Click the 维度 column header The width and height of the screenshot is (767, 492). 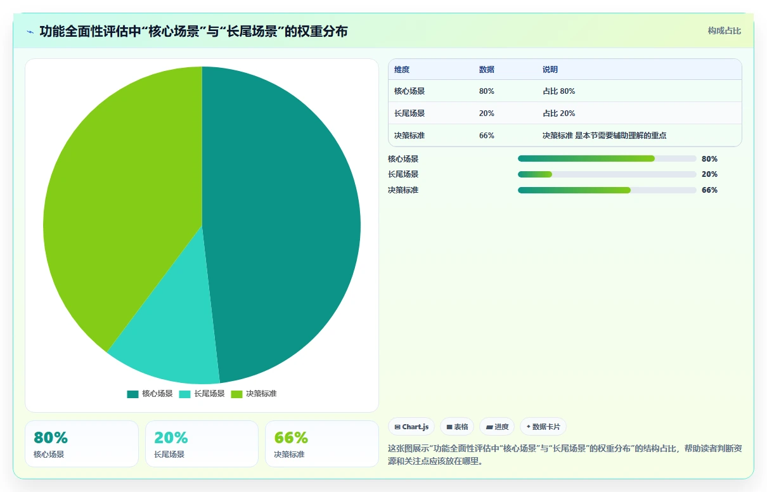pyautogui.click(x=402, y=70)
